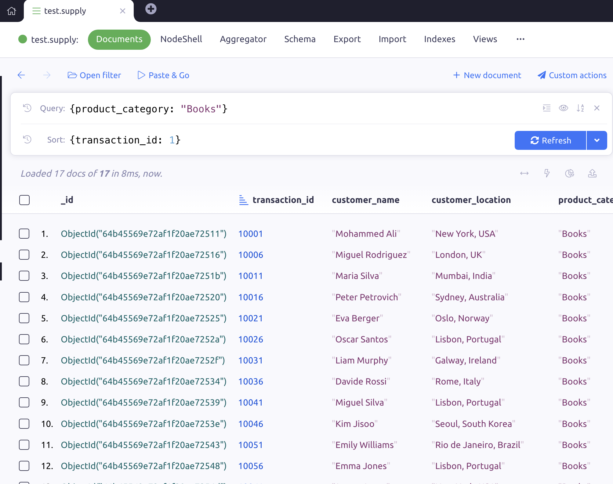Screen dimensions: 613x484
Task: Click transaction_id 10026 for Oscar Santos
Action: point(250,339)
